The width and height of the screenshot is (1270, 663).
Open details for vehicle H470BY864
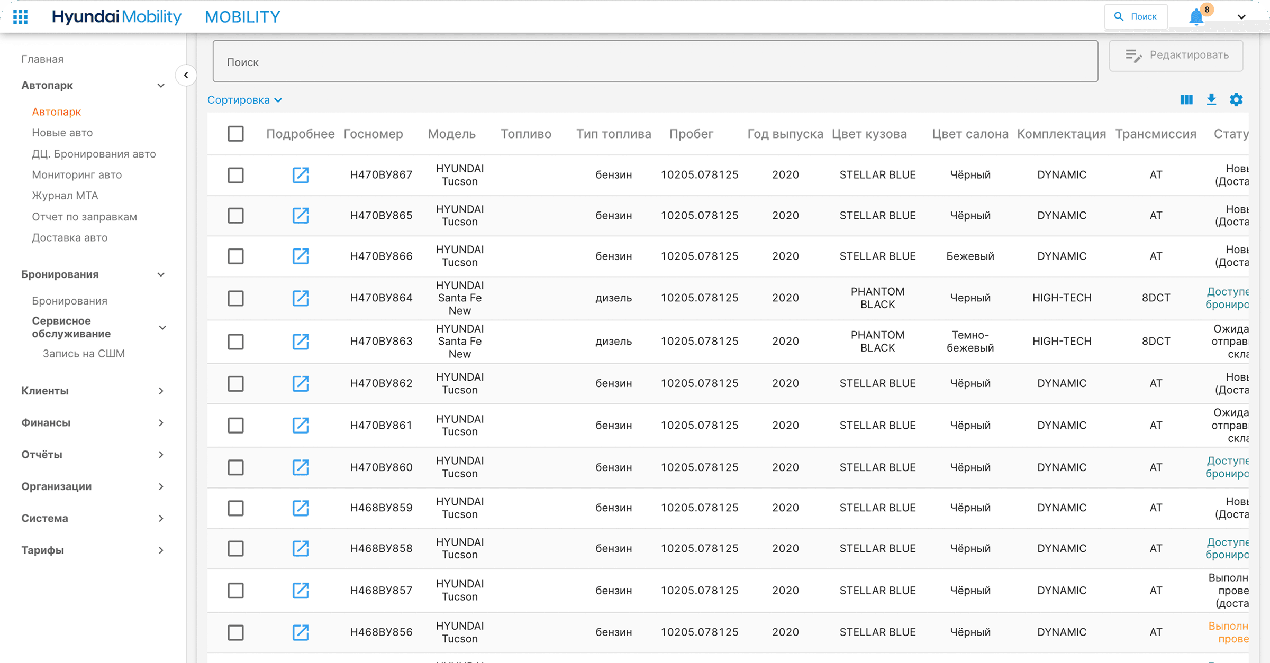301,298
